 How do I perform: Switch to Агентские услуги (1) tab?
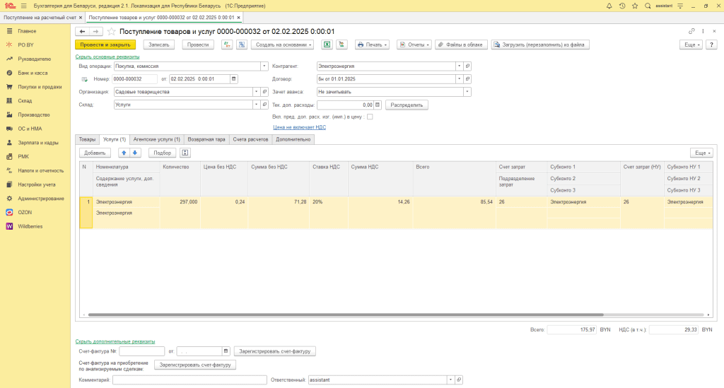(156, 139)
